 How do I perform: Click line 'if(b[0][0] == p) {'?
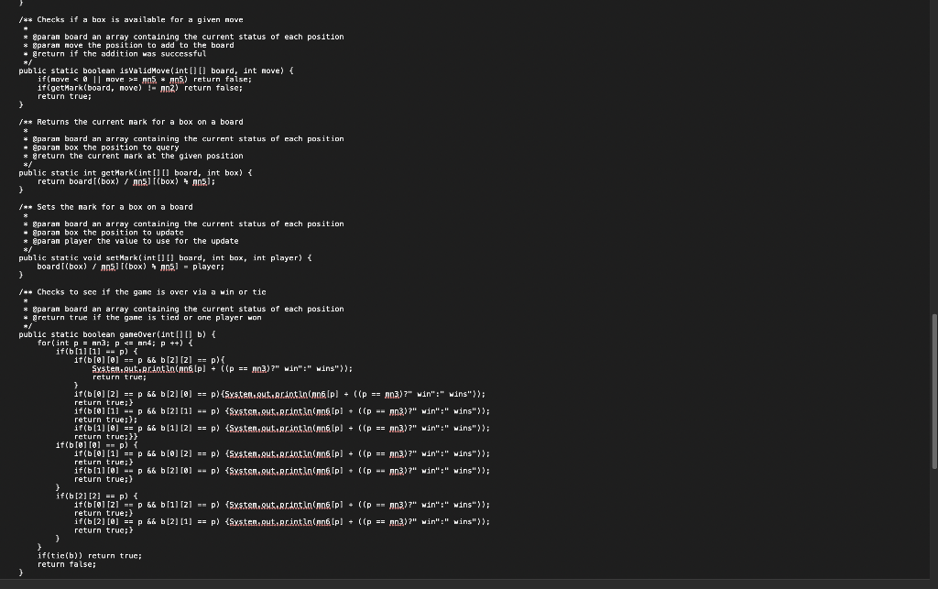pyautogui.click(x=96, y=445)
